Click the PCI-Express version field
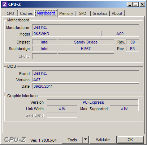The height and width of the screenshot is (145, 147). point(93,102)
